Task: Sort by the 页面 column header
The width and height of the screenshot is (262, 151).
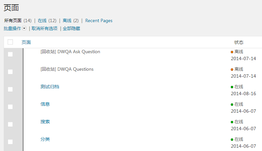Action: click(26, 42)
